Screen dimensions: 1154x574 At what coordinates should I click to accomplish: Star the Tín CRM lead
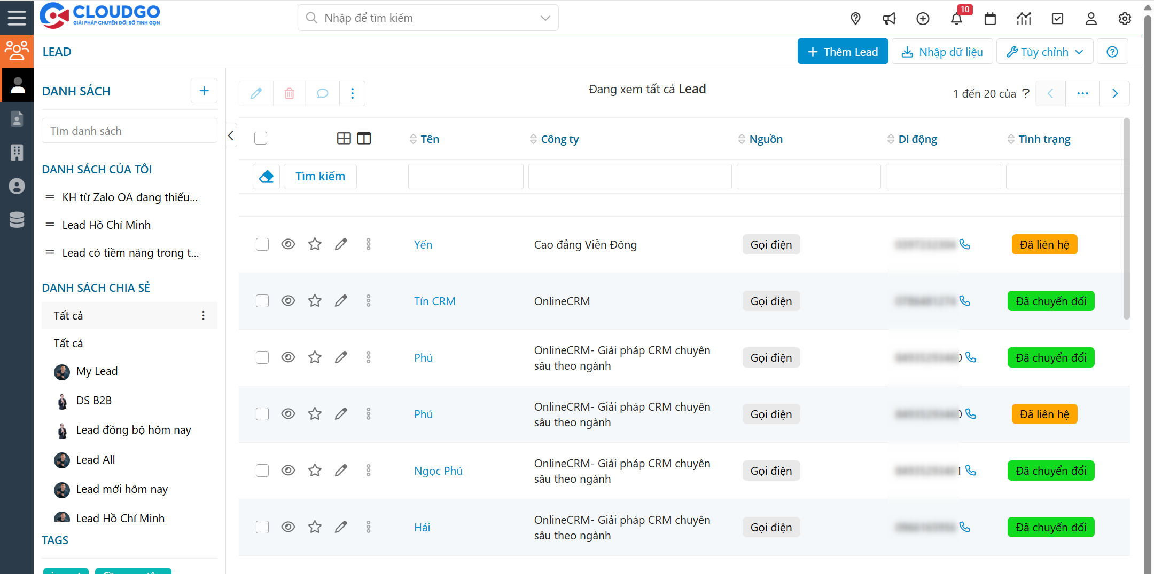click(315, 301)
